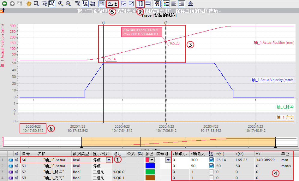Click the zoom in magnifier icon
The image size is (299, 181).
tap(61, 3)
